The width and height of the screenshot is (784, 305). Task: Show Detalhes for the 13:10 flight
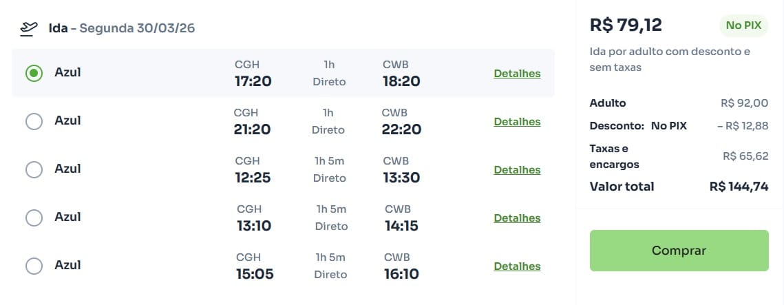(x=517, y=218)
